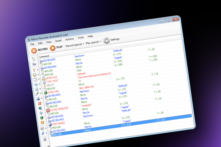The width and height of the screenshot is (221, 147).
Task: Click the "Y = 352" cell
Action: pos(153,60)
